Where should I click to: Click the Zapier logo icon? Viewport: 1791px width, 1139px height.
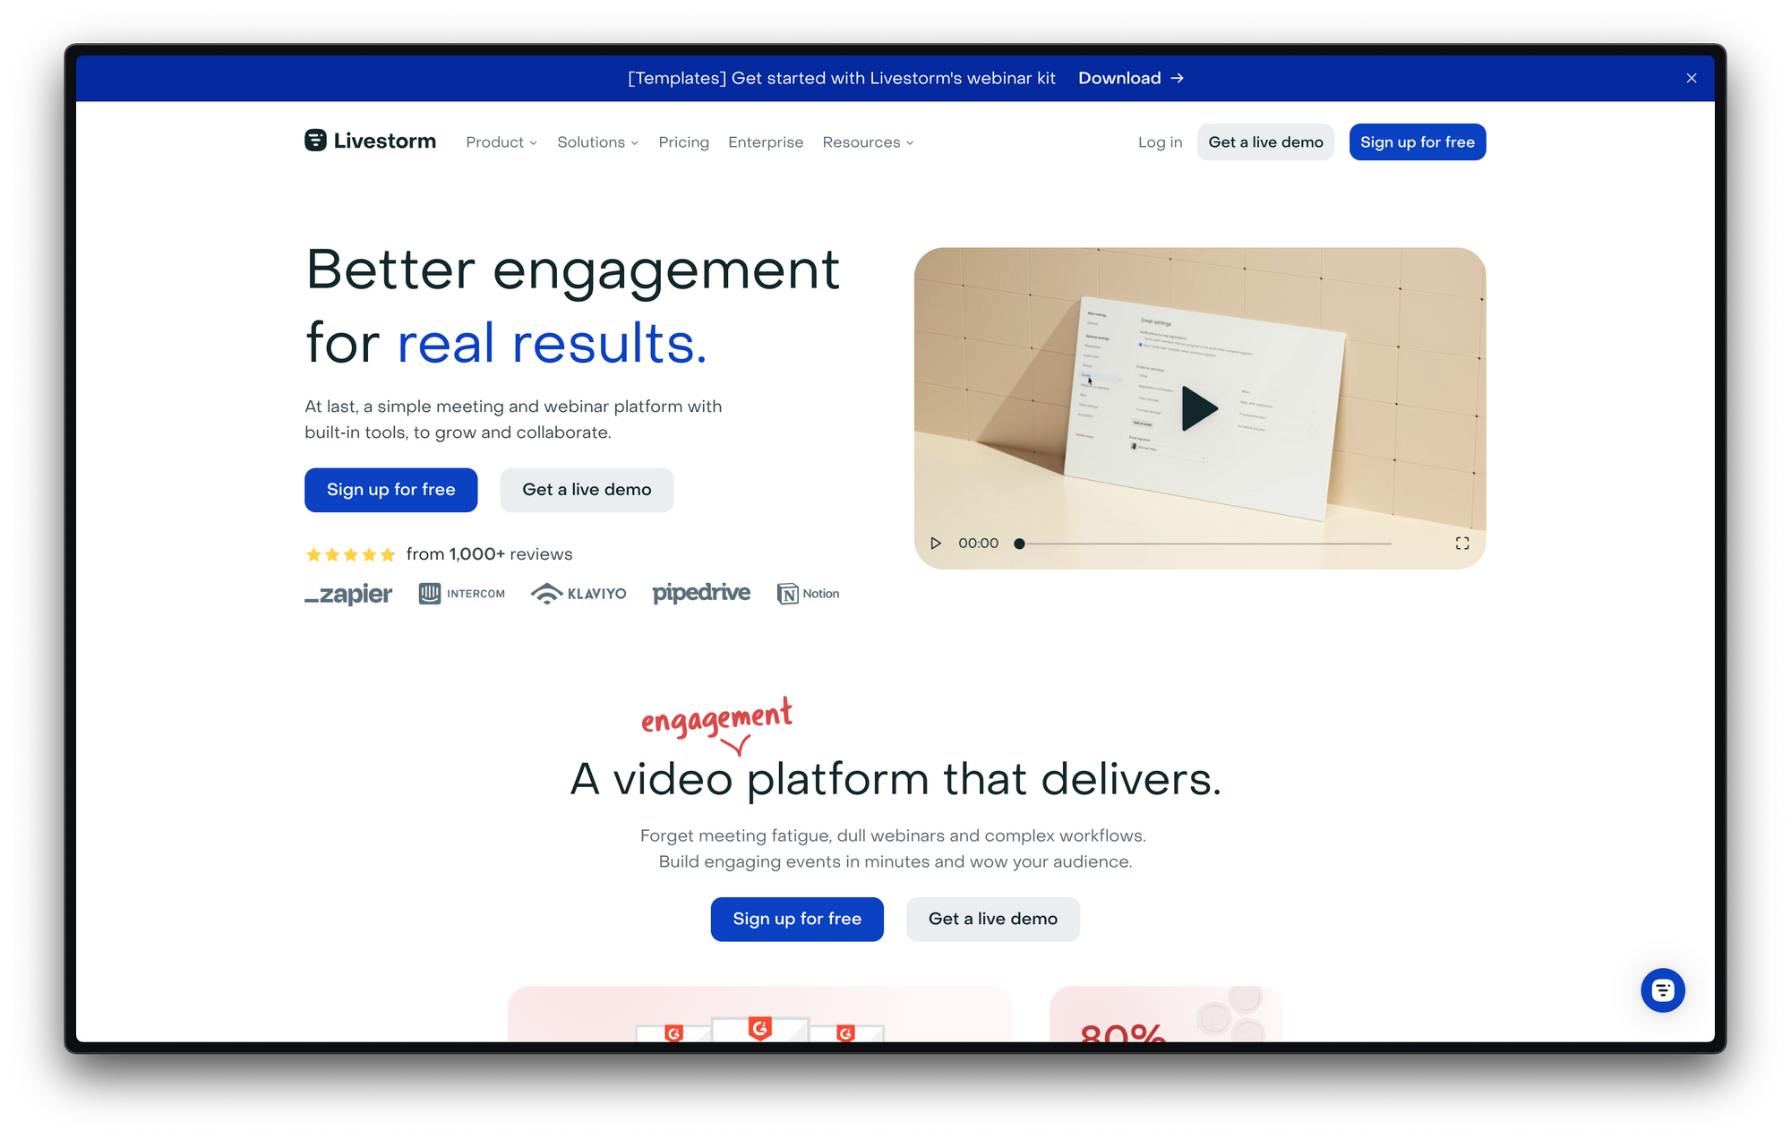click(x=347, y=594)
